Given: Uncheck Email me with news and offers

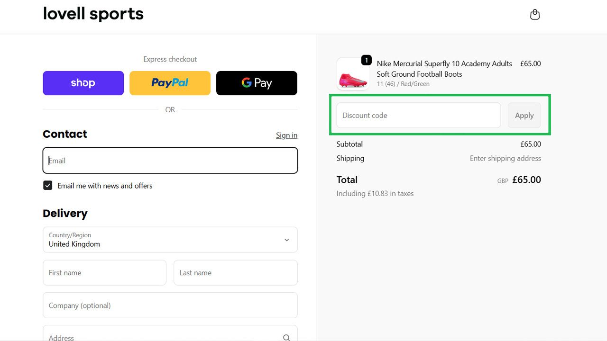Looking at the screenshot, I should [x=47, y=185].
